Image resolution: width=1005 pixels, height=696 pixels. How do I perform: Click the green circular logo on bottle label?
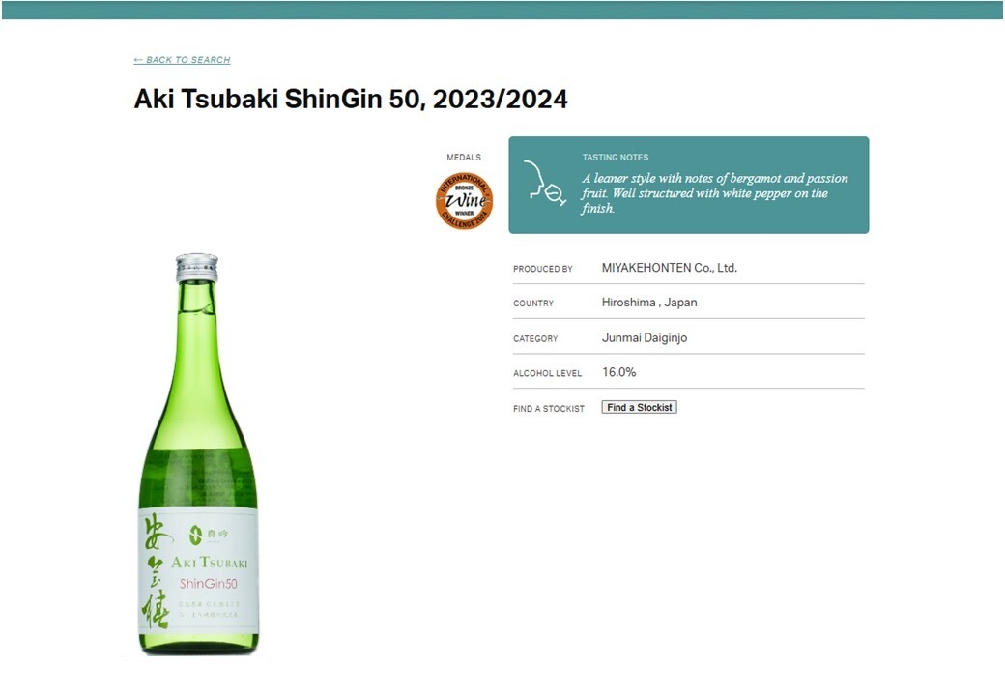[x=195, y=535]
